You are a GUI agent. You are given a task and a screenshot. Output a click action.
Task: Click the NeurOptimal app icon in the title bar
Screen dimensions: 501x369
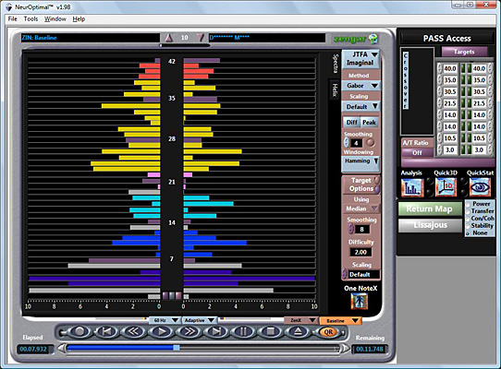pyautogui.click(x=8, y=7)
